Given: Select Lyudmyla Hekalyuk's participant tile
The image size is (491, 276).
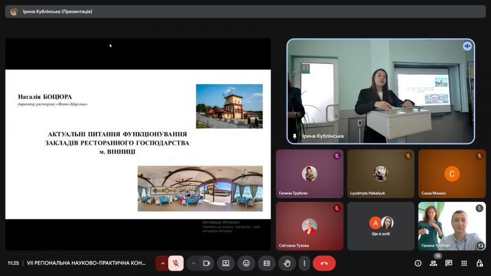Looking at the screenshot, I should click(381, 174).
